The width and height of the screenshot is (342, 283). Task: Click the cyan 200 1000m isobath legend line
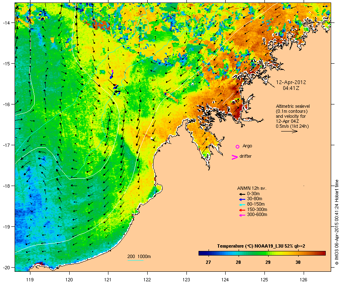point(135,260)
